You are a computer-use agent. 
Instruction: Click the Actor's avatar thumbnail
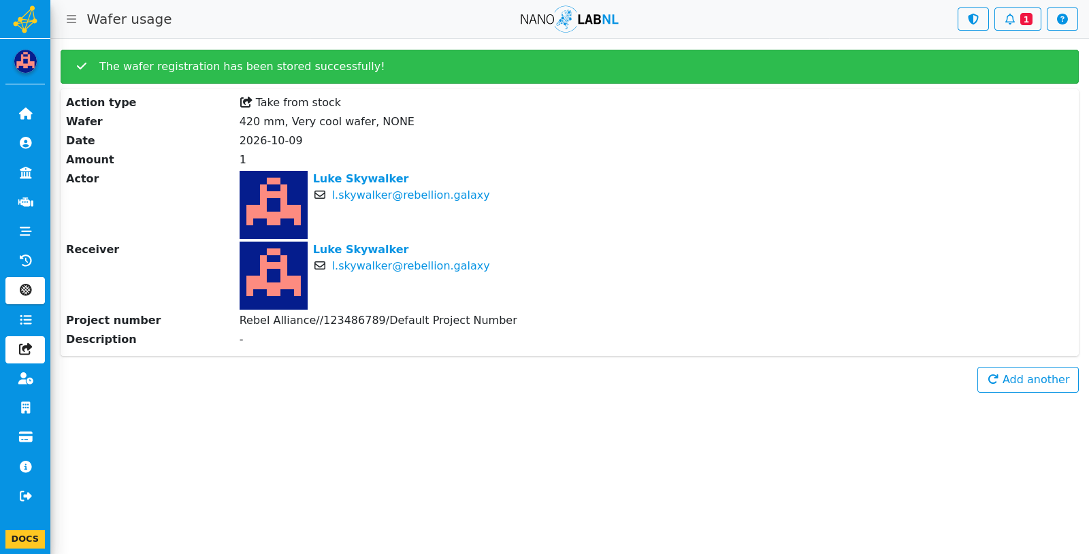coord(274,205)
